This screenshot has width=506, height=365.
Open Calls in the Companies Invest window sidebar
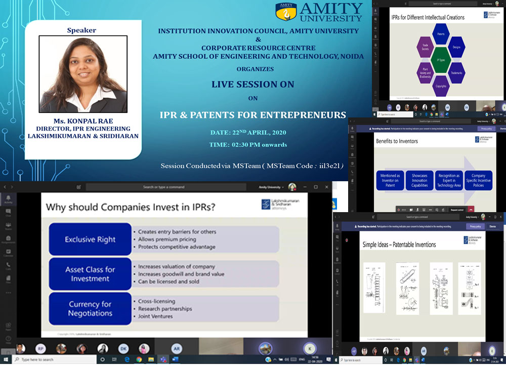(x=8, y=266)
